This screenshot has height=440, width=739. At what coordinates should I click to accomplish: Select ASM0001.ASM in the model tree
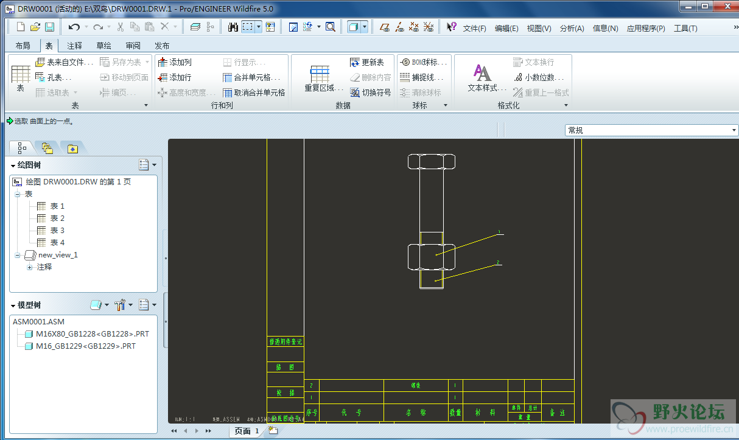pyautogui.click(x=38, y=321)
